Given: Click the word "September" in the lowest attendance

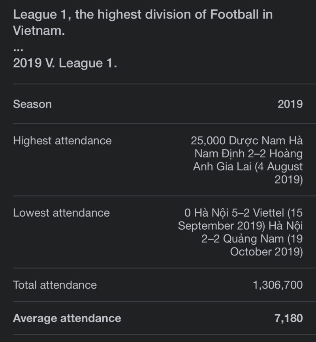Looking at the screenshot, I should [x=204, y=226].
